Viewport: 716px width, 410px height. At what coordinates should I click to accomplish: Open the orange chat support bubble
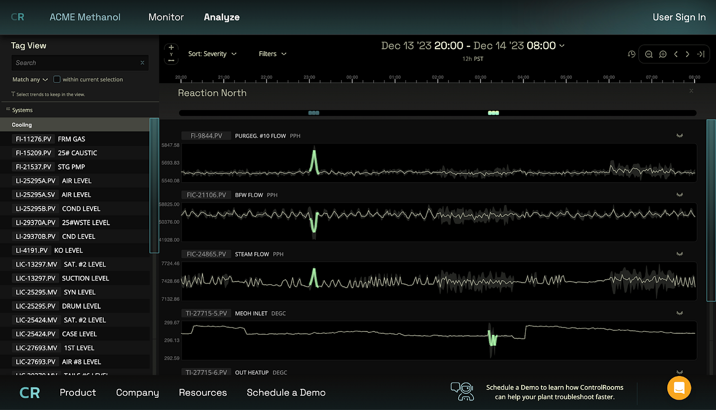(679, 388)
